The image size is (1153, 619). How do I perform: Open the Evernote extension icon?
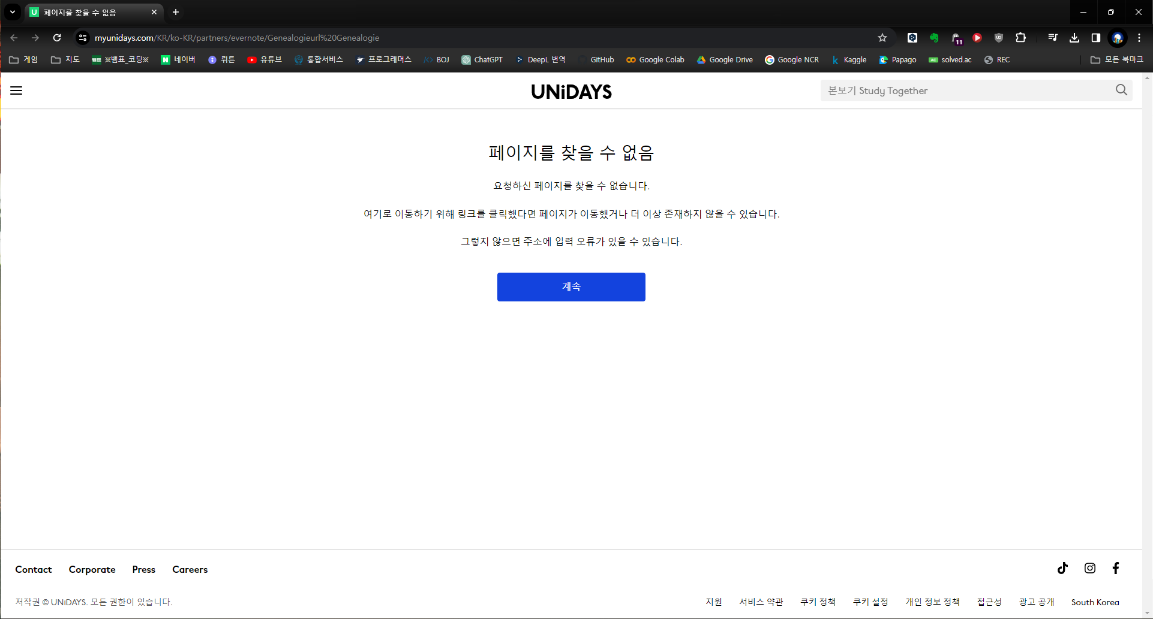tap(934, 38)
